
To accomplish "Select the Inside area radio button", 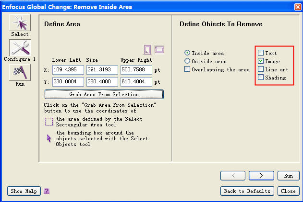I will click(x=187, y=53).
